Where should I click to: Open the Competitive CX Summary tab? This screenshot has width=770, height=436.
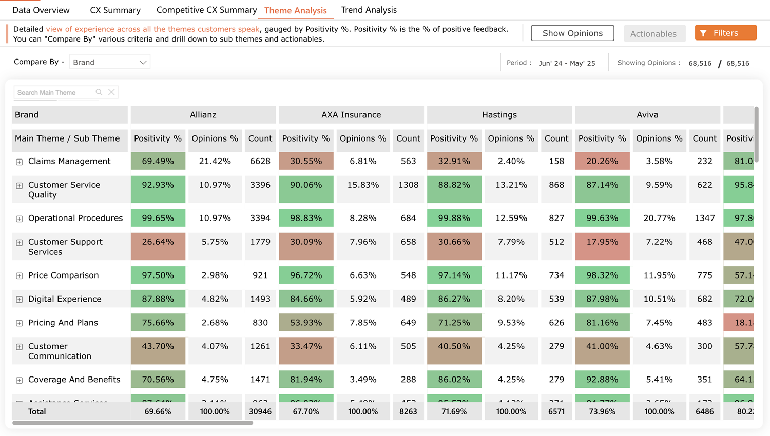pos(206,10)
